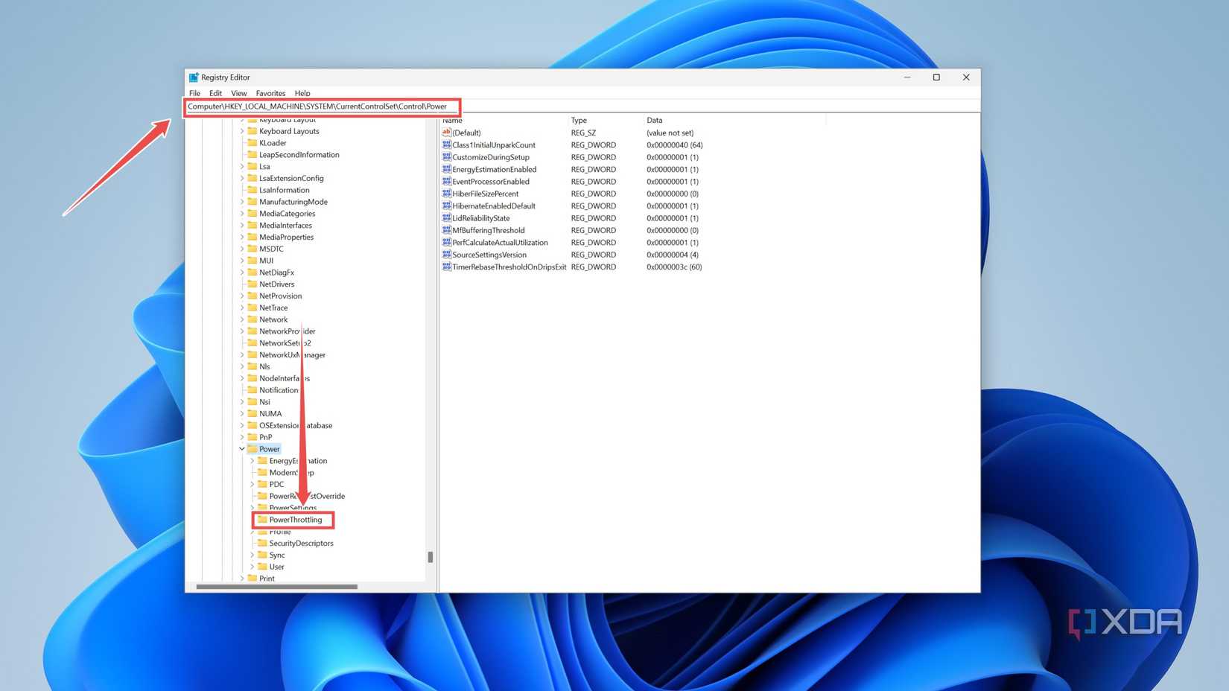The image size is (1229, 691).
Task: Select the User subkey under Power
Action: (276, 567)
